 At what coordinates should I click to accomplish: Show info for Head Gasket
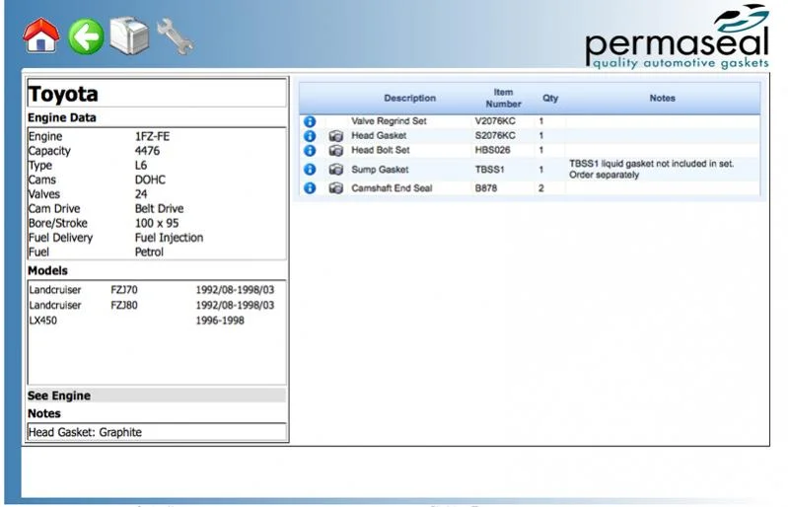[310, 136]
